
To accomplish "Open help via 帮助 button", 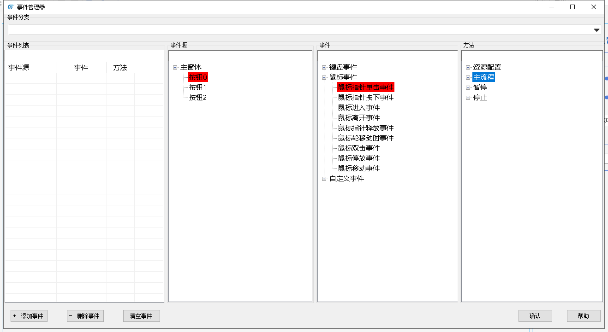I will coord(584,316).
